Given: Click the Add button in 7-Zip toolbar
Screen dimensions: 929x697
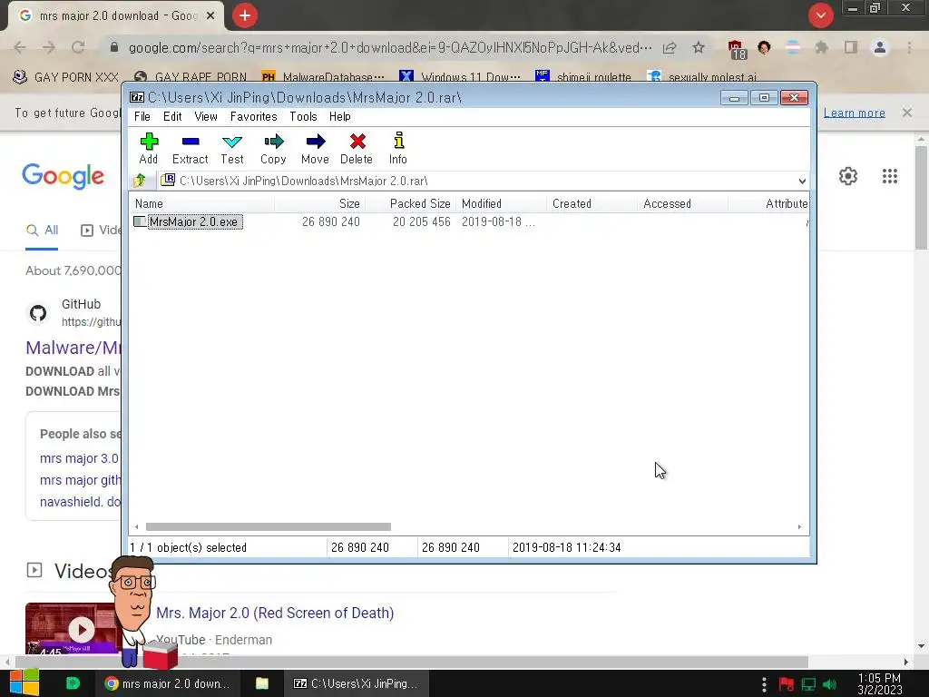Looking at the screenshot, I should (149, 148).
